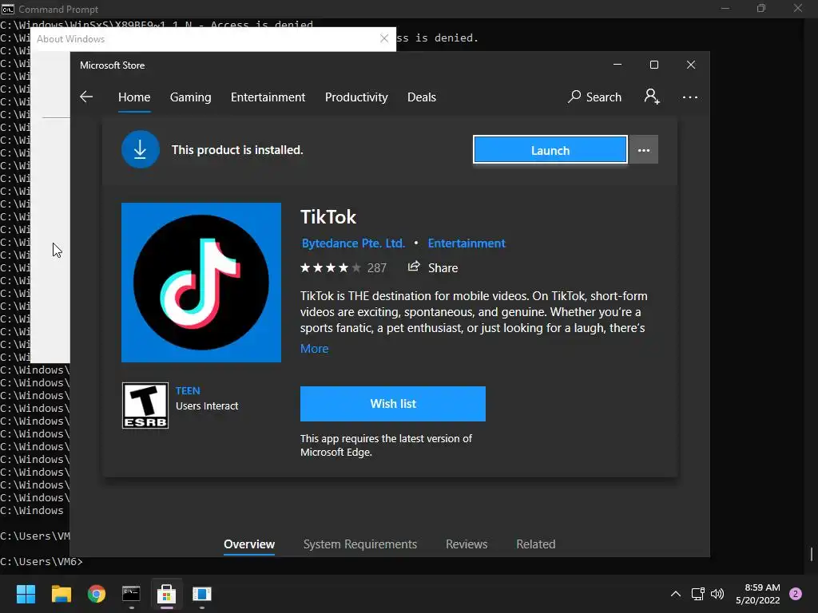Click Microsoft Store taskbar icon
The height and width of the screenshot is (613, 818).
(x=166, y=594)
